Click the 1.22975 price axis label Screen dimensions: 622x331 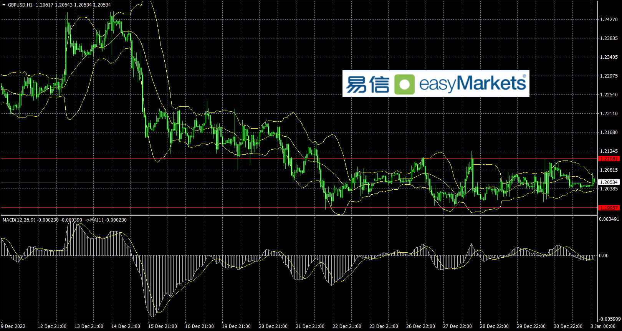coord(609,76)
